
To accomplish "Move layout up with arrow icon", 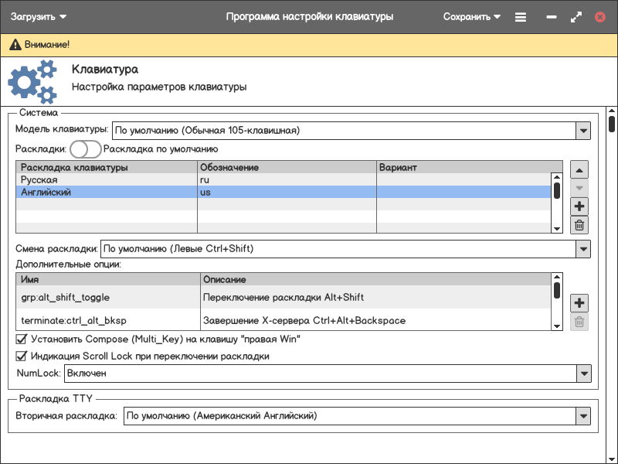I will 579,169.
